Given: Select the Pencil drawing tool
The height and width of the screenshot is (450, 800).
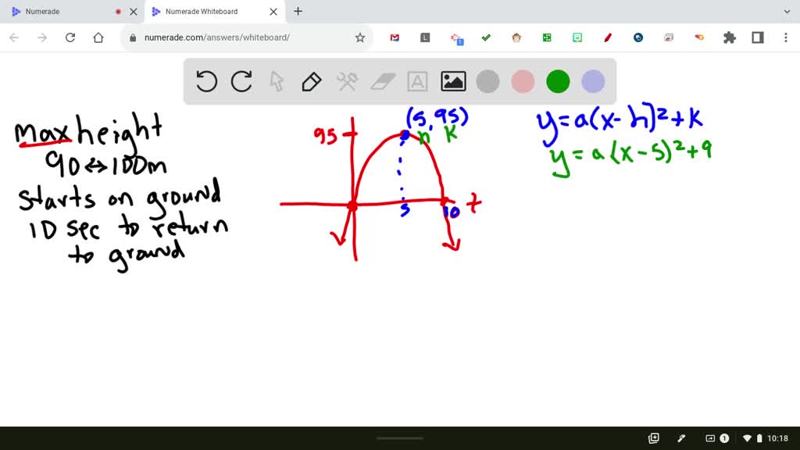Looking at the screenshot, I should click(311, 80).
